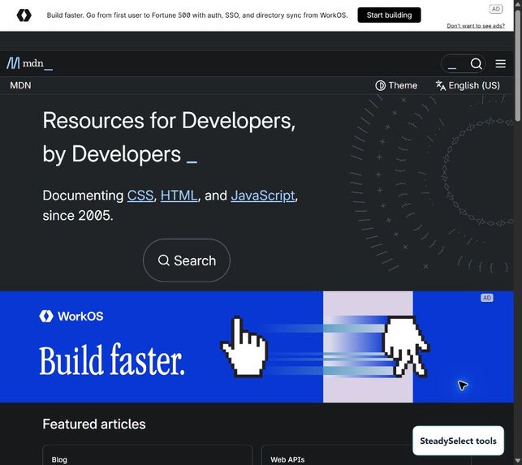Image resolution: width=522 pixels, height=465 pixels.
Task: Follow the "Don't want to see ads?" link
Action: (476, 26)
